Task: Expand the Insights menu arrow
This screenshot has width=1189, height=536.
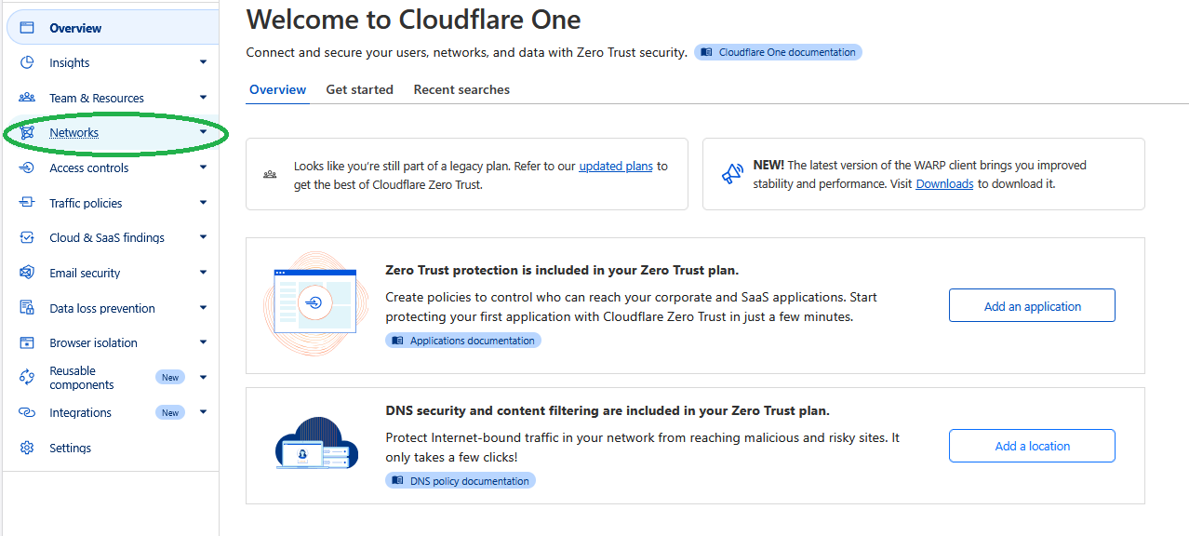Action: click(x=203, y=62)
